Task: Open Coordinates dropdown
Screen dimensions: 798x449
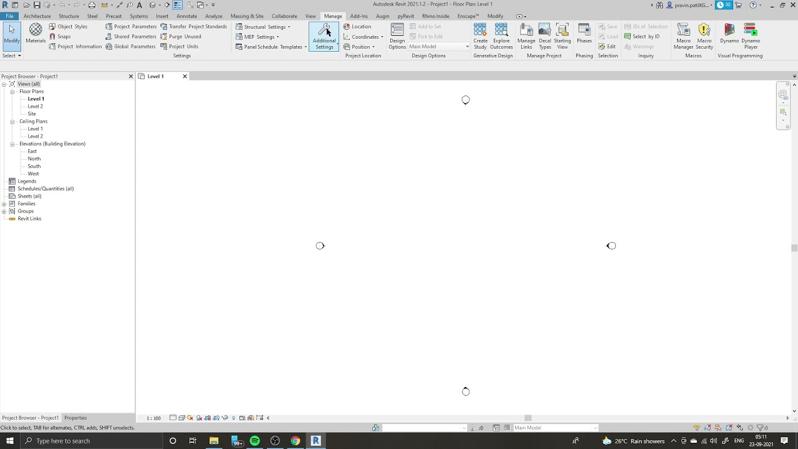Action: 363,37
